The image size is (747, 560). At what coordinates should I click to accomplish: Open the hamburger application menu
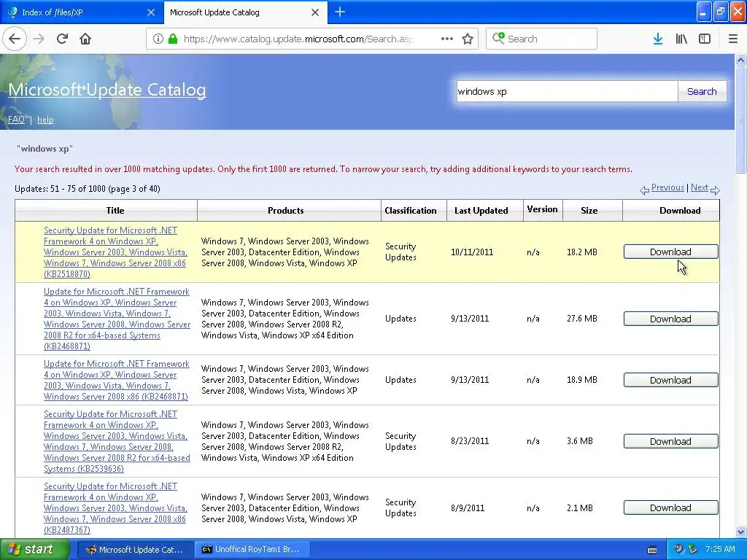(732, 39)
